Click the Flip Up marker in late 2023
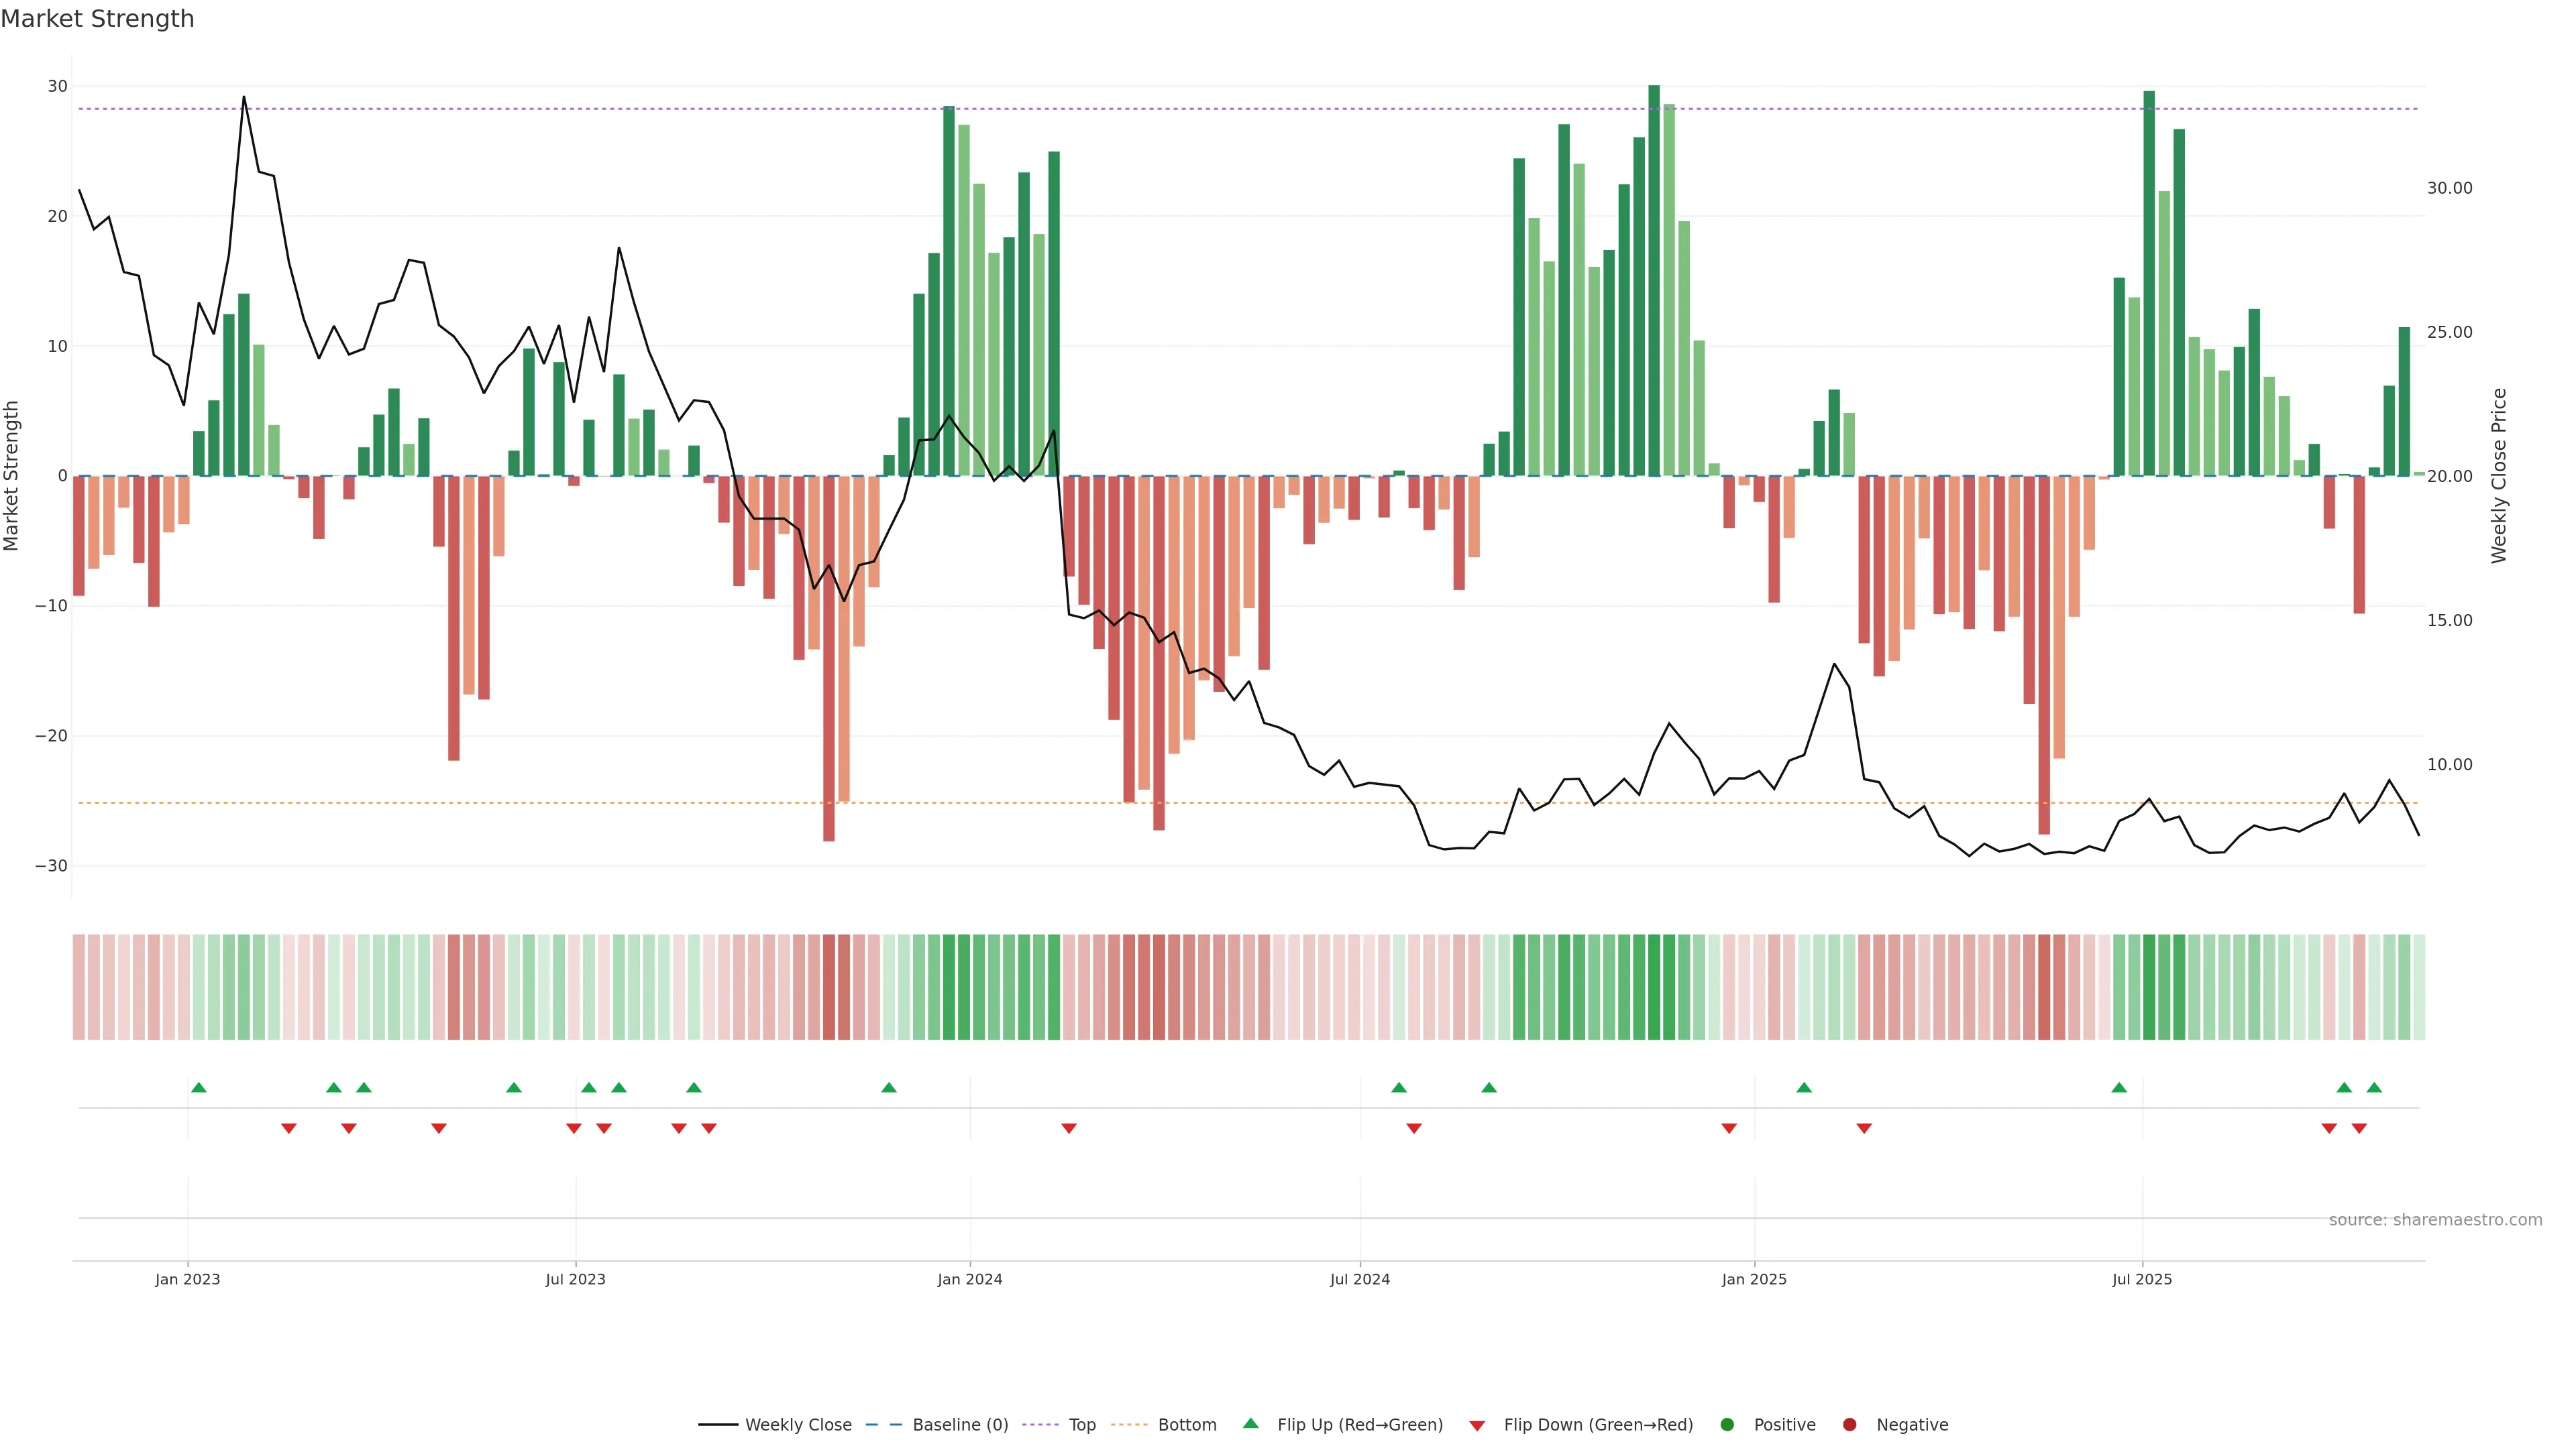 coord(889,1087)
